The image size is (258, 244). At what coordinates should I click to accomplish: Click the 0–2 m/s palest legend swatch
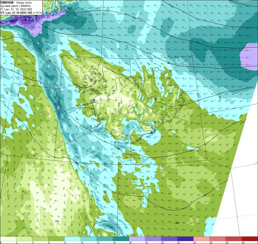[x=8, y=239]
